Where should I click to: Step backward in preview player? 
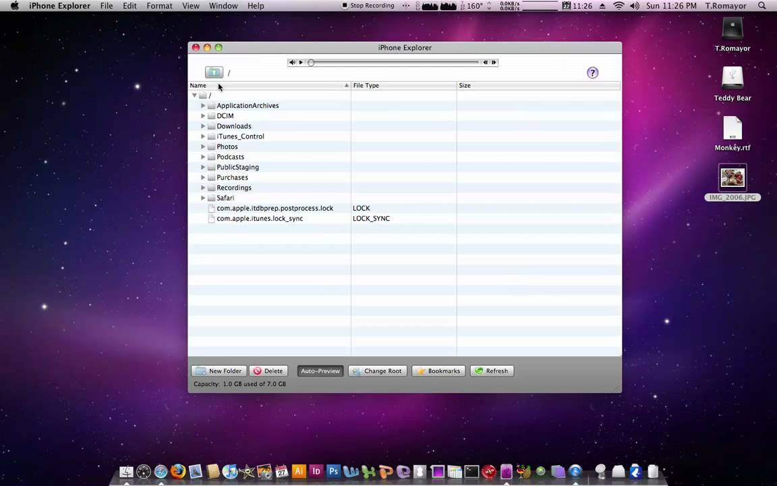(x=485, y=63)
